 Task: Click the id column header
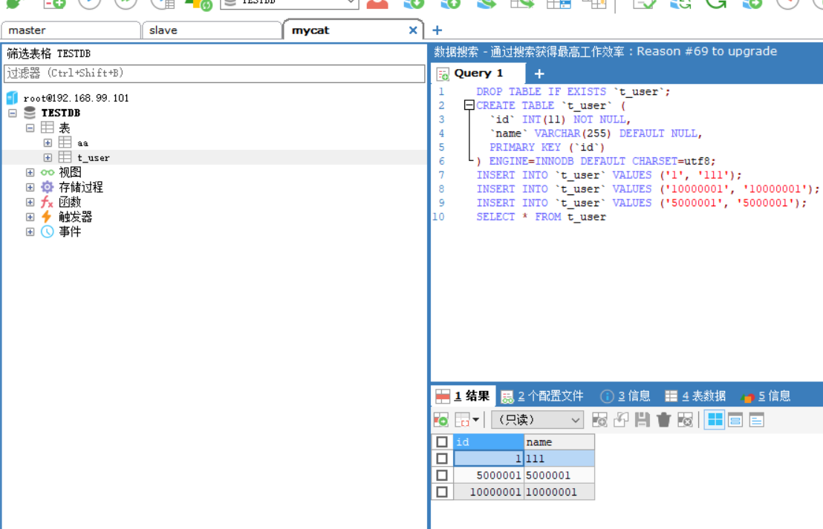point(489,442)
